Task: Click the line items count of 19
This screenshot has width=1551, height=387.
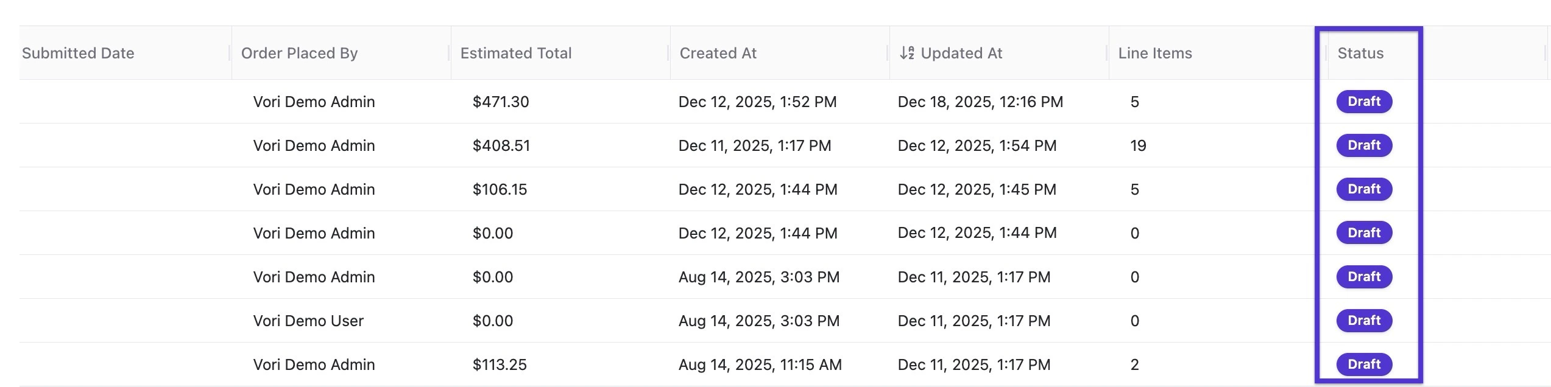Action: tap(1137, 145)
